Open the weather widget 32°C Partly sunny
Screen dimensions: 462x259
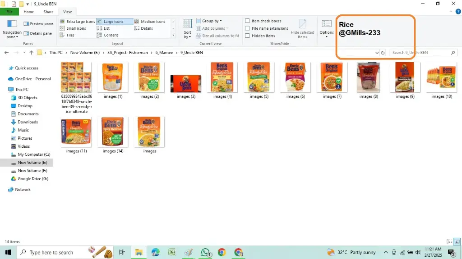point(351,252)
